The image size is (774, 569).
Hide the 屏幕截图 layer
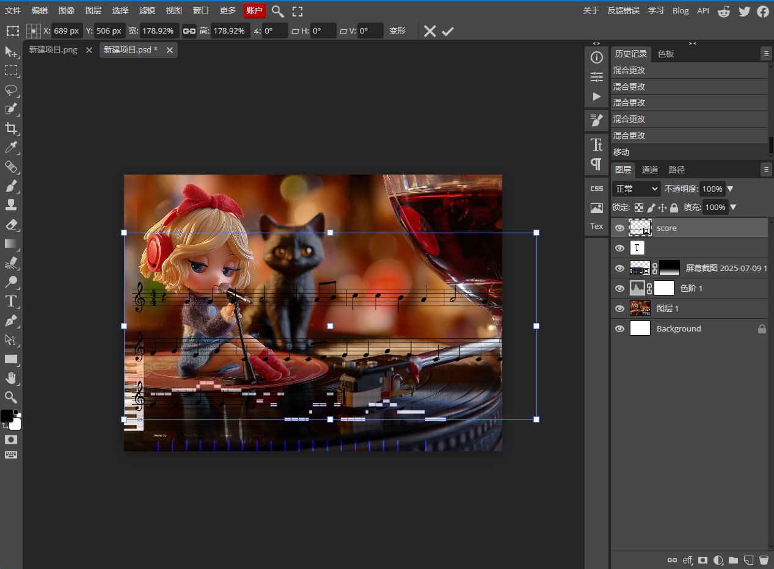[x=619, y=268]
